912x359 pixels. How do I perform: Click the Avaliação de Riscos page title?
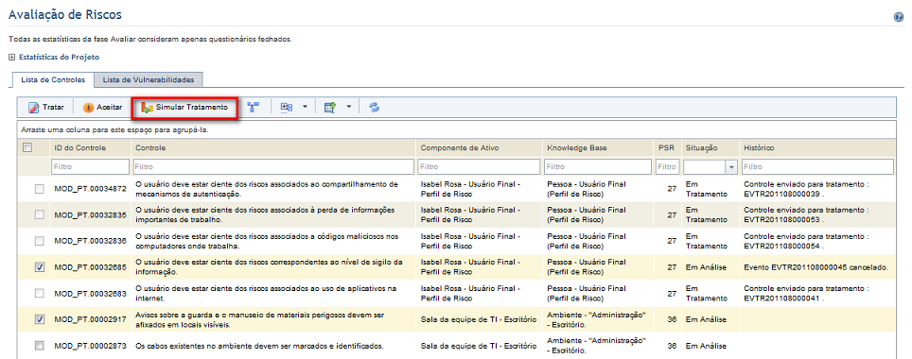(65, 14)
